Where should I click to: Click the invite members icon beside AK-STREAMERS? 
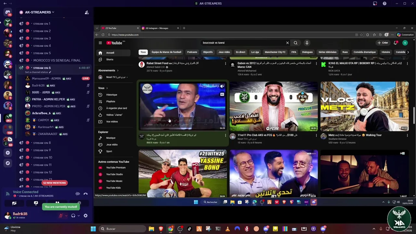[86, 12]
